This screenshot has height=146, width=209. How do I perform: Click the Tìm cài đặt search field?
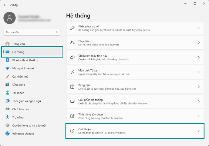pos(29,32)
